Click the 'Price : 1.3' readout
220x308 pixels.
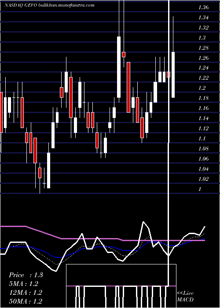point(26,275)
